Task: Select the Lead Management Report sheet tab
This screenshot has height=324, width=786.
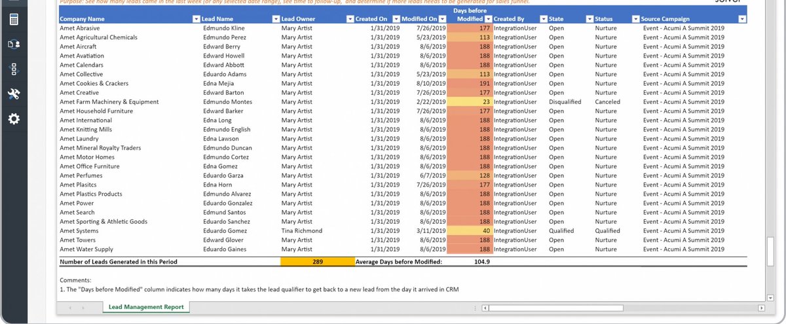Action: 145,306
